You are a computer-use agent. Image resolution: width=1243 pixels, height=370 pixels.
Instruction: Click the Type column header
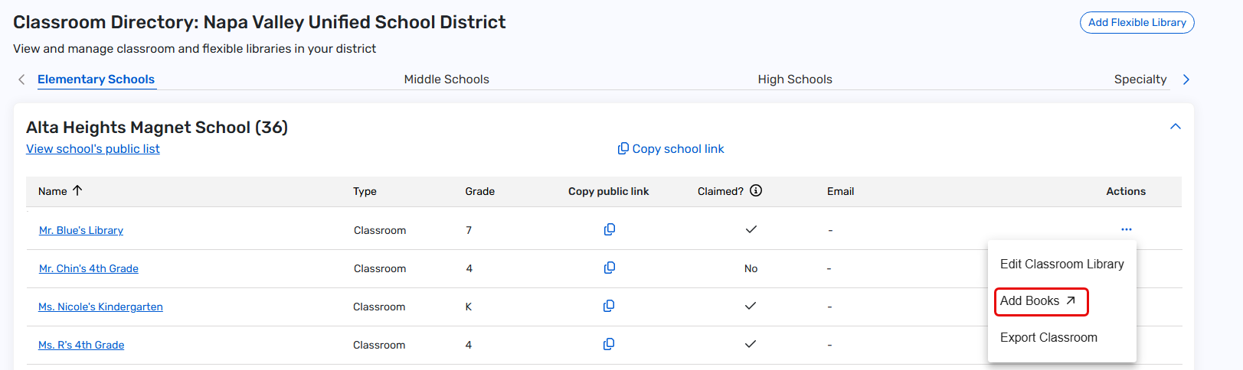point(365,191)
